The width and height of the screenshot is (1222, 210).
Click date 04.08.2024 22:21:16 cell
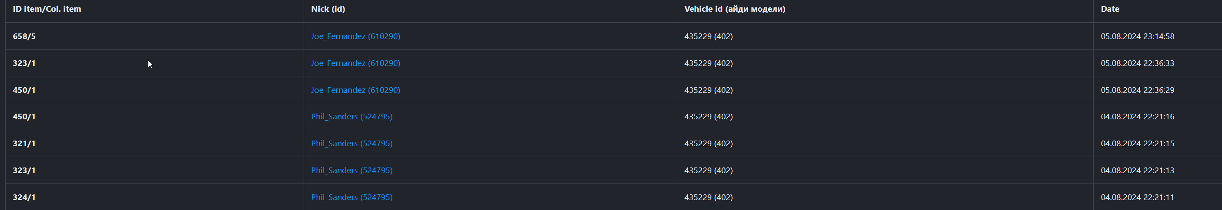click(1137, 117)
